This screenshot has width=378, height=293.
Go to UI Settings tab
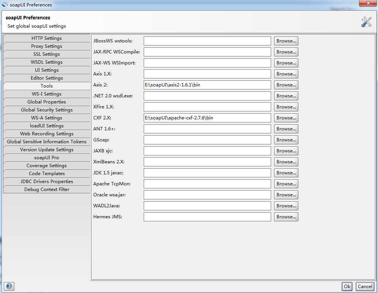(x=47, y=70)
